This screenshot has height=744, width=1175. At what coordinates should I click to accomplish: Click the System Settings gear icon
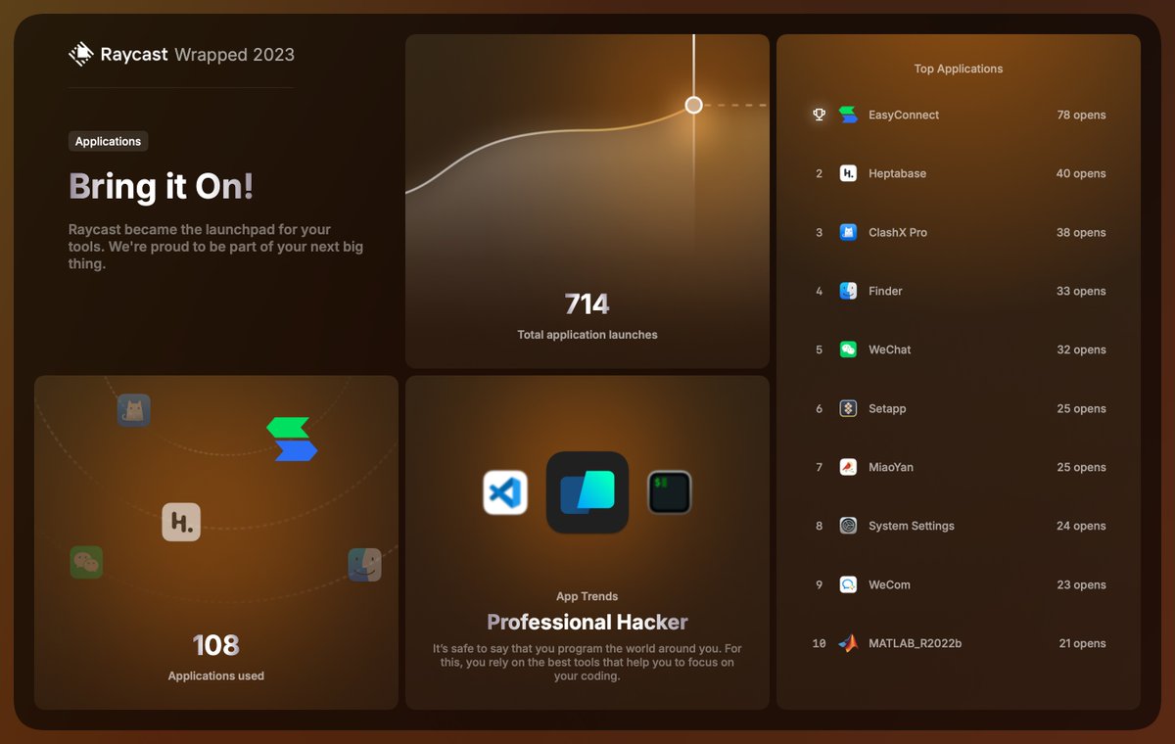coord(849,526)
